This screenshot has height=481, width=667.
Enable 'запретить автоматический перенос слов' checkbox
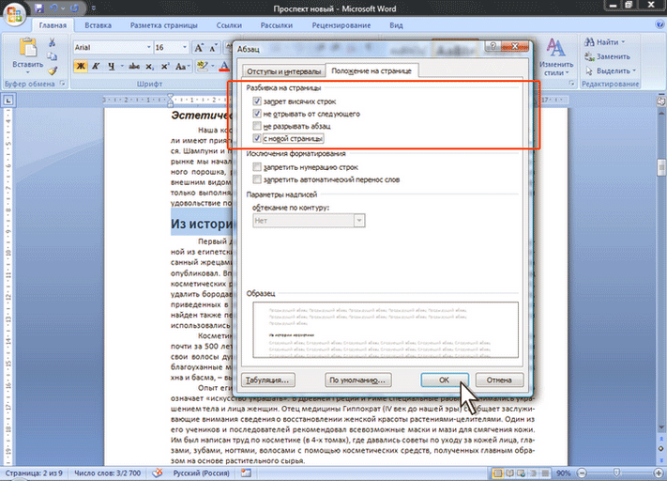coord(257,179)
